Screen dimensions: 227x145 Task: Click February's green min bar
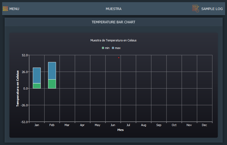(x=52, y=84)
